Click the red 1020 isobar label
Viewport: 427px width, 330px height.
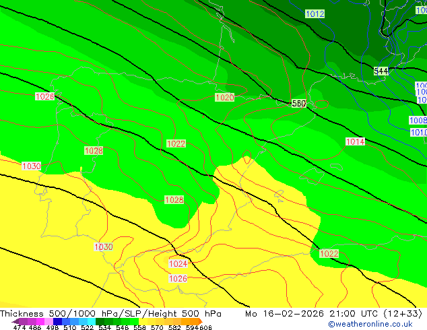(225, 97)
